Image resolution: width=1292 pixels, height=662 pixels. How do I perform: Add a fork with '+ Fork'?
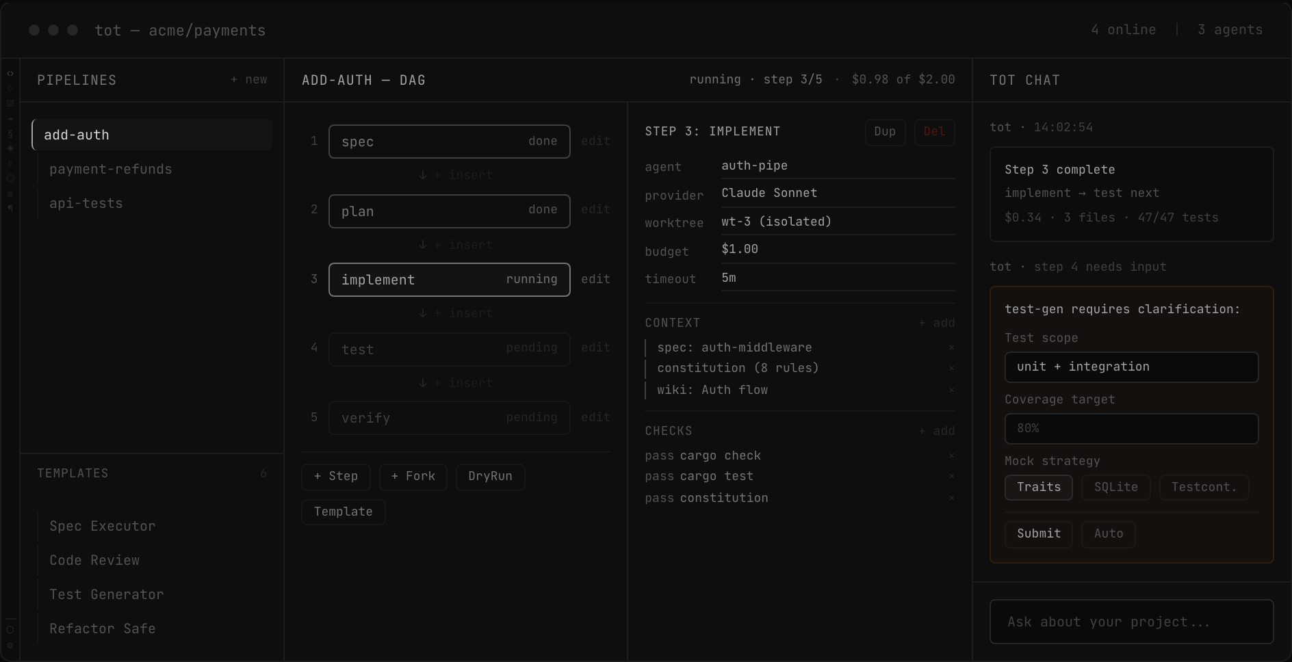tap(413, 477)
